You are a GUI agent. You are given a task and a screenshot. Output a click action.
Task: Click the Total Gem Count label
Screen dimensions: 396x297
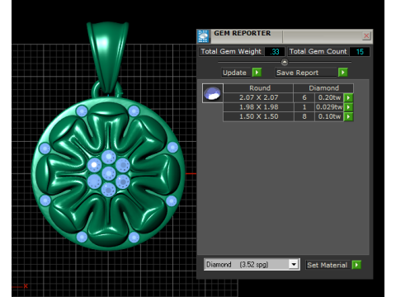[318, 51]
